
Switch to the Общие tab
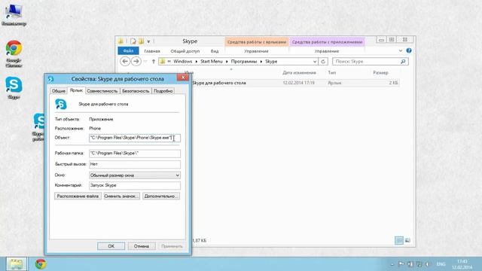[58, 91]
